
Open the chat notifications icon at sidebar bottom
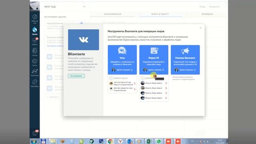pos(35,133)
